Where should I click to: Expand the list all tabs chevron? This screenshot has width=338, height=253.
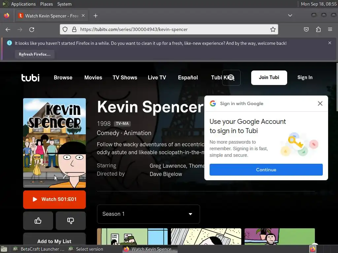pyautogui.click(x=290, y=15)
